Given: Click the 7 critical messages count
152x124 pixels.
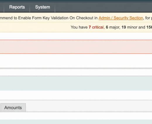Looking at the screenshot, I should [x=96, y=27].
